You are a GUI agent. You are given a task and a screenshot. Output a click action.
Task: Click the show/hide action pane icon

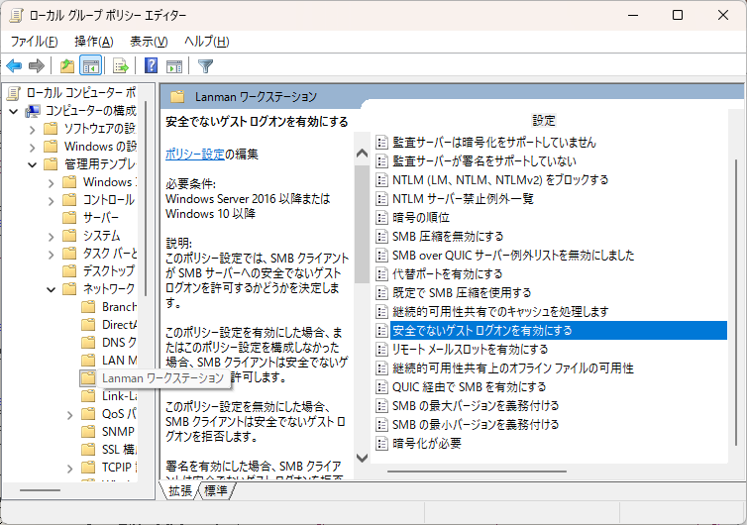[x=174, y=66]
